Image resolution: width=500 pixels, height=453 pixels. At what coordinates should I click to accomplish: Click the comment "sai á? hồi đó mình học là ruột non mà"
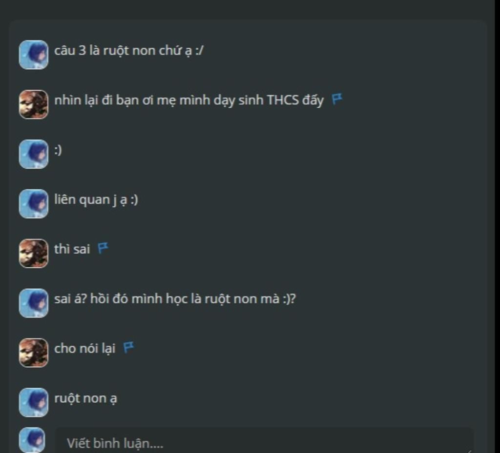click(175, 299)
